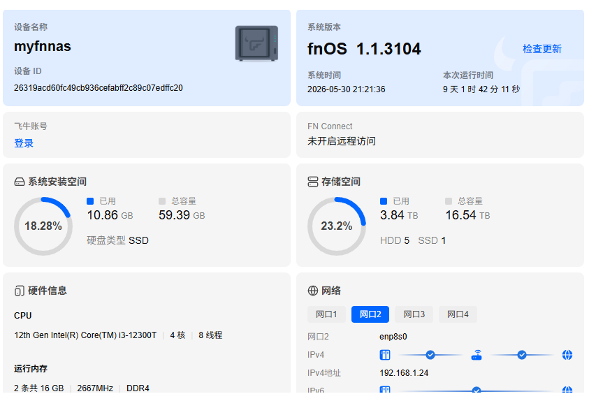Viewport: 589px width, 401px height.
Task: Click the 未开启远程访问 status text
Action: (342, 141)
